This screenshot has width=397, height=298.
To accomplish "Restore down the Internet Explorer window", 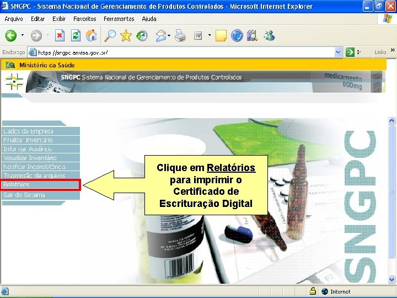I will tap(379, 6).
